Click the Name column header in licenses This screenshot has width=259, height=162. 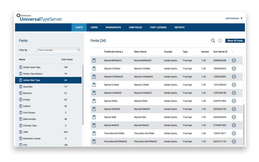22,59
